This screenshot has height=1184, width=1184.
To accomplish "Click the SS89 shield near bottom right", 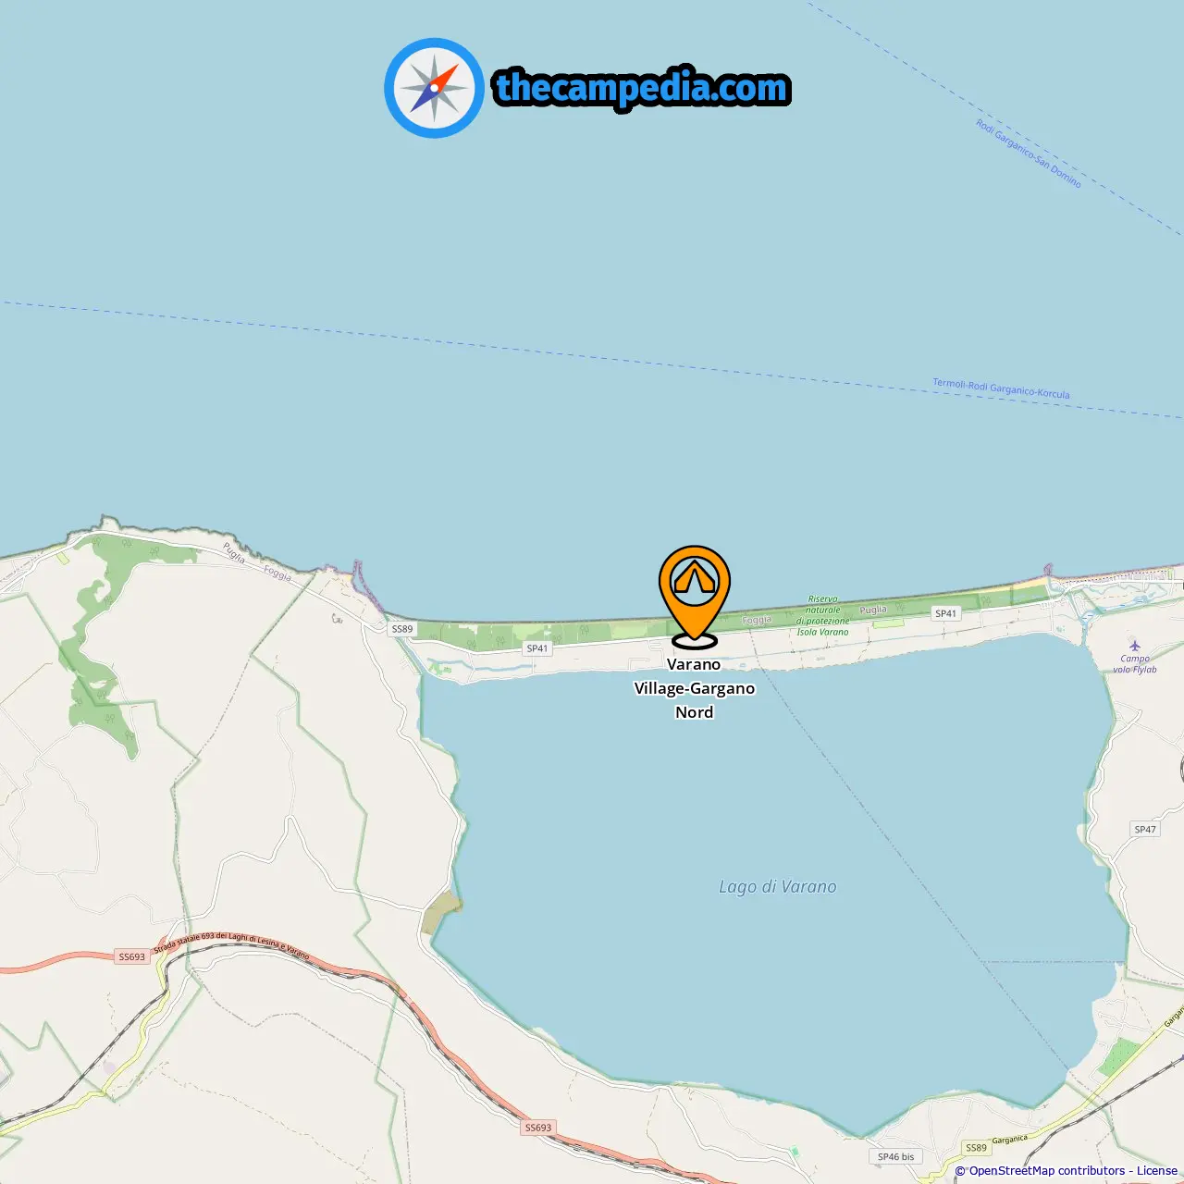I will tap(977, 1148).
